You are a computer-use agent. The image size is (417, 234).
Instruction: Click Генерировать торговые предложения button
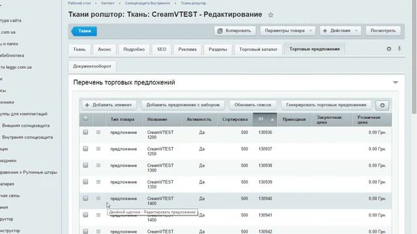[x=326, y=105]
